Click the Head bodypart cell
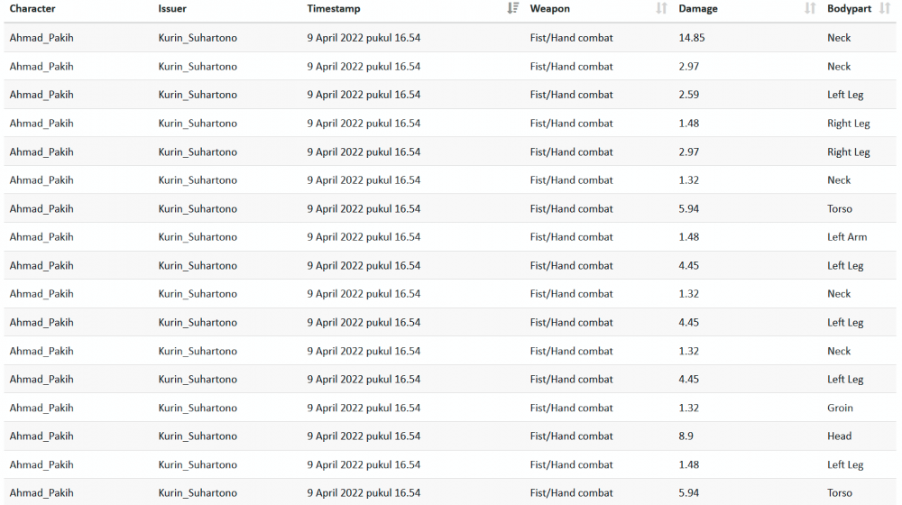This screenshot has width=902, height=505. pos(839,436)
